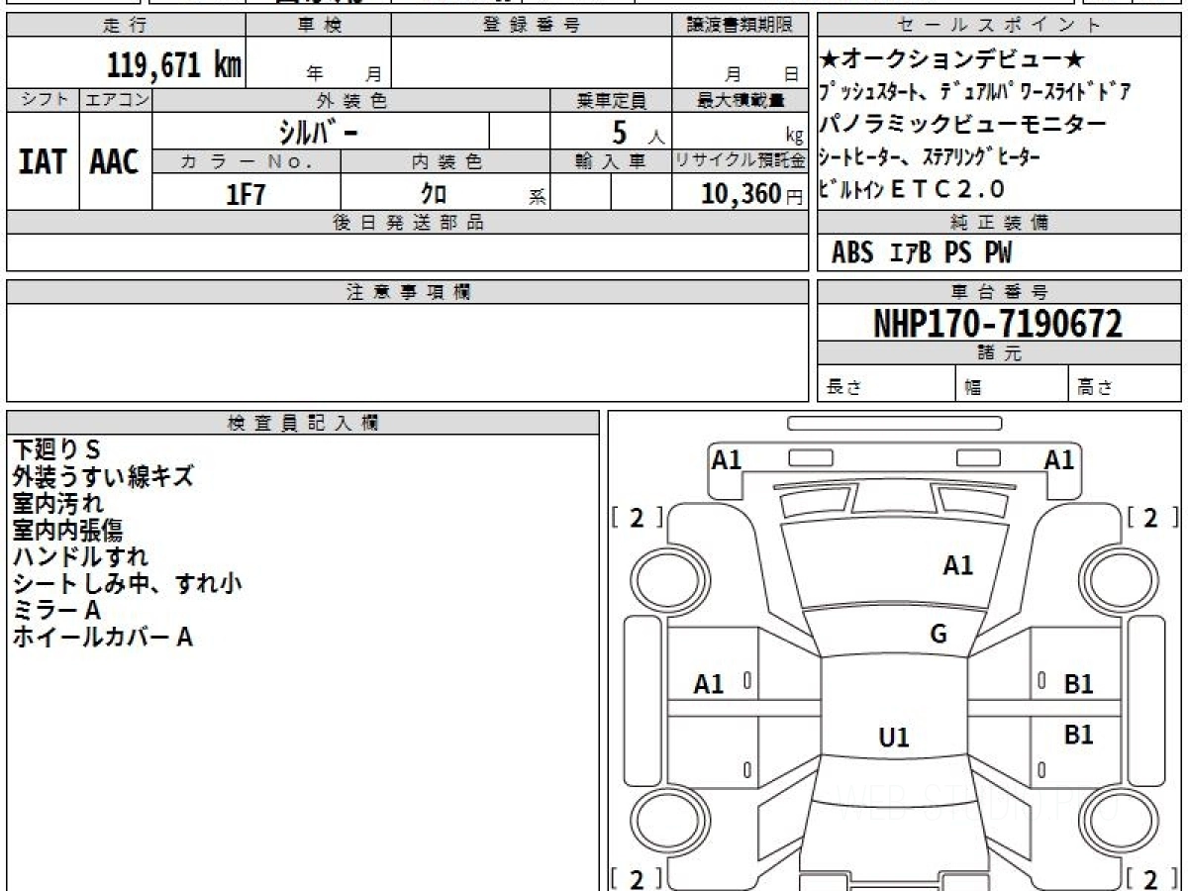
Task: Click the 内装色 header
Action: click(x=445, y=161)
